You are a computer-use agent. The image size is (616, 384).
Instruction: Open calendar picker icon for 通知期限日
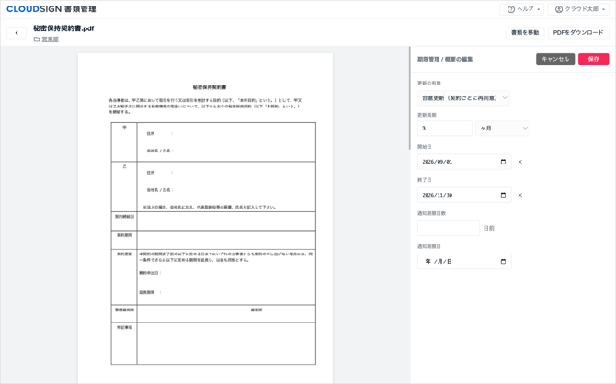(x=503, y=262)
